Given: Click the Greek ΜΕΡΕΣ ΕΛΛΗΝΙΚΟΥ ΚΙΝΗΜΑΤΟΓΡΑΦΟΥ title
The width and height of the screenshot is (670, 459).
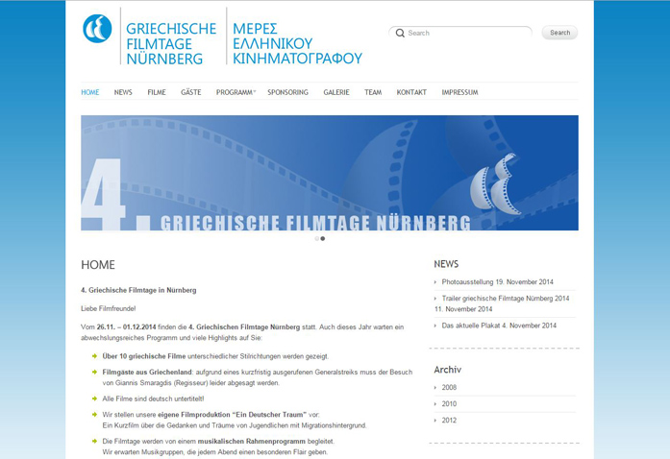Looking at the screenshot, I should coord(297,43).
